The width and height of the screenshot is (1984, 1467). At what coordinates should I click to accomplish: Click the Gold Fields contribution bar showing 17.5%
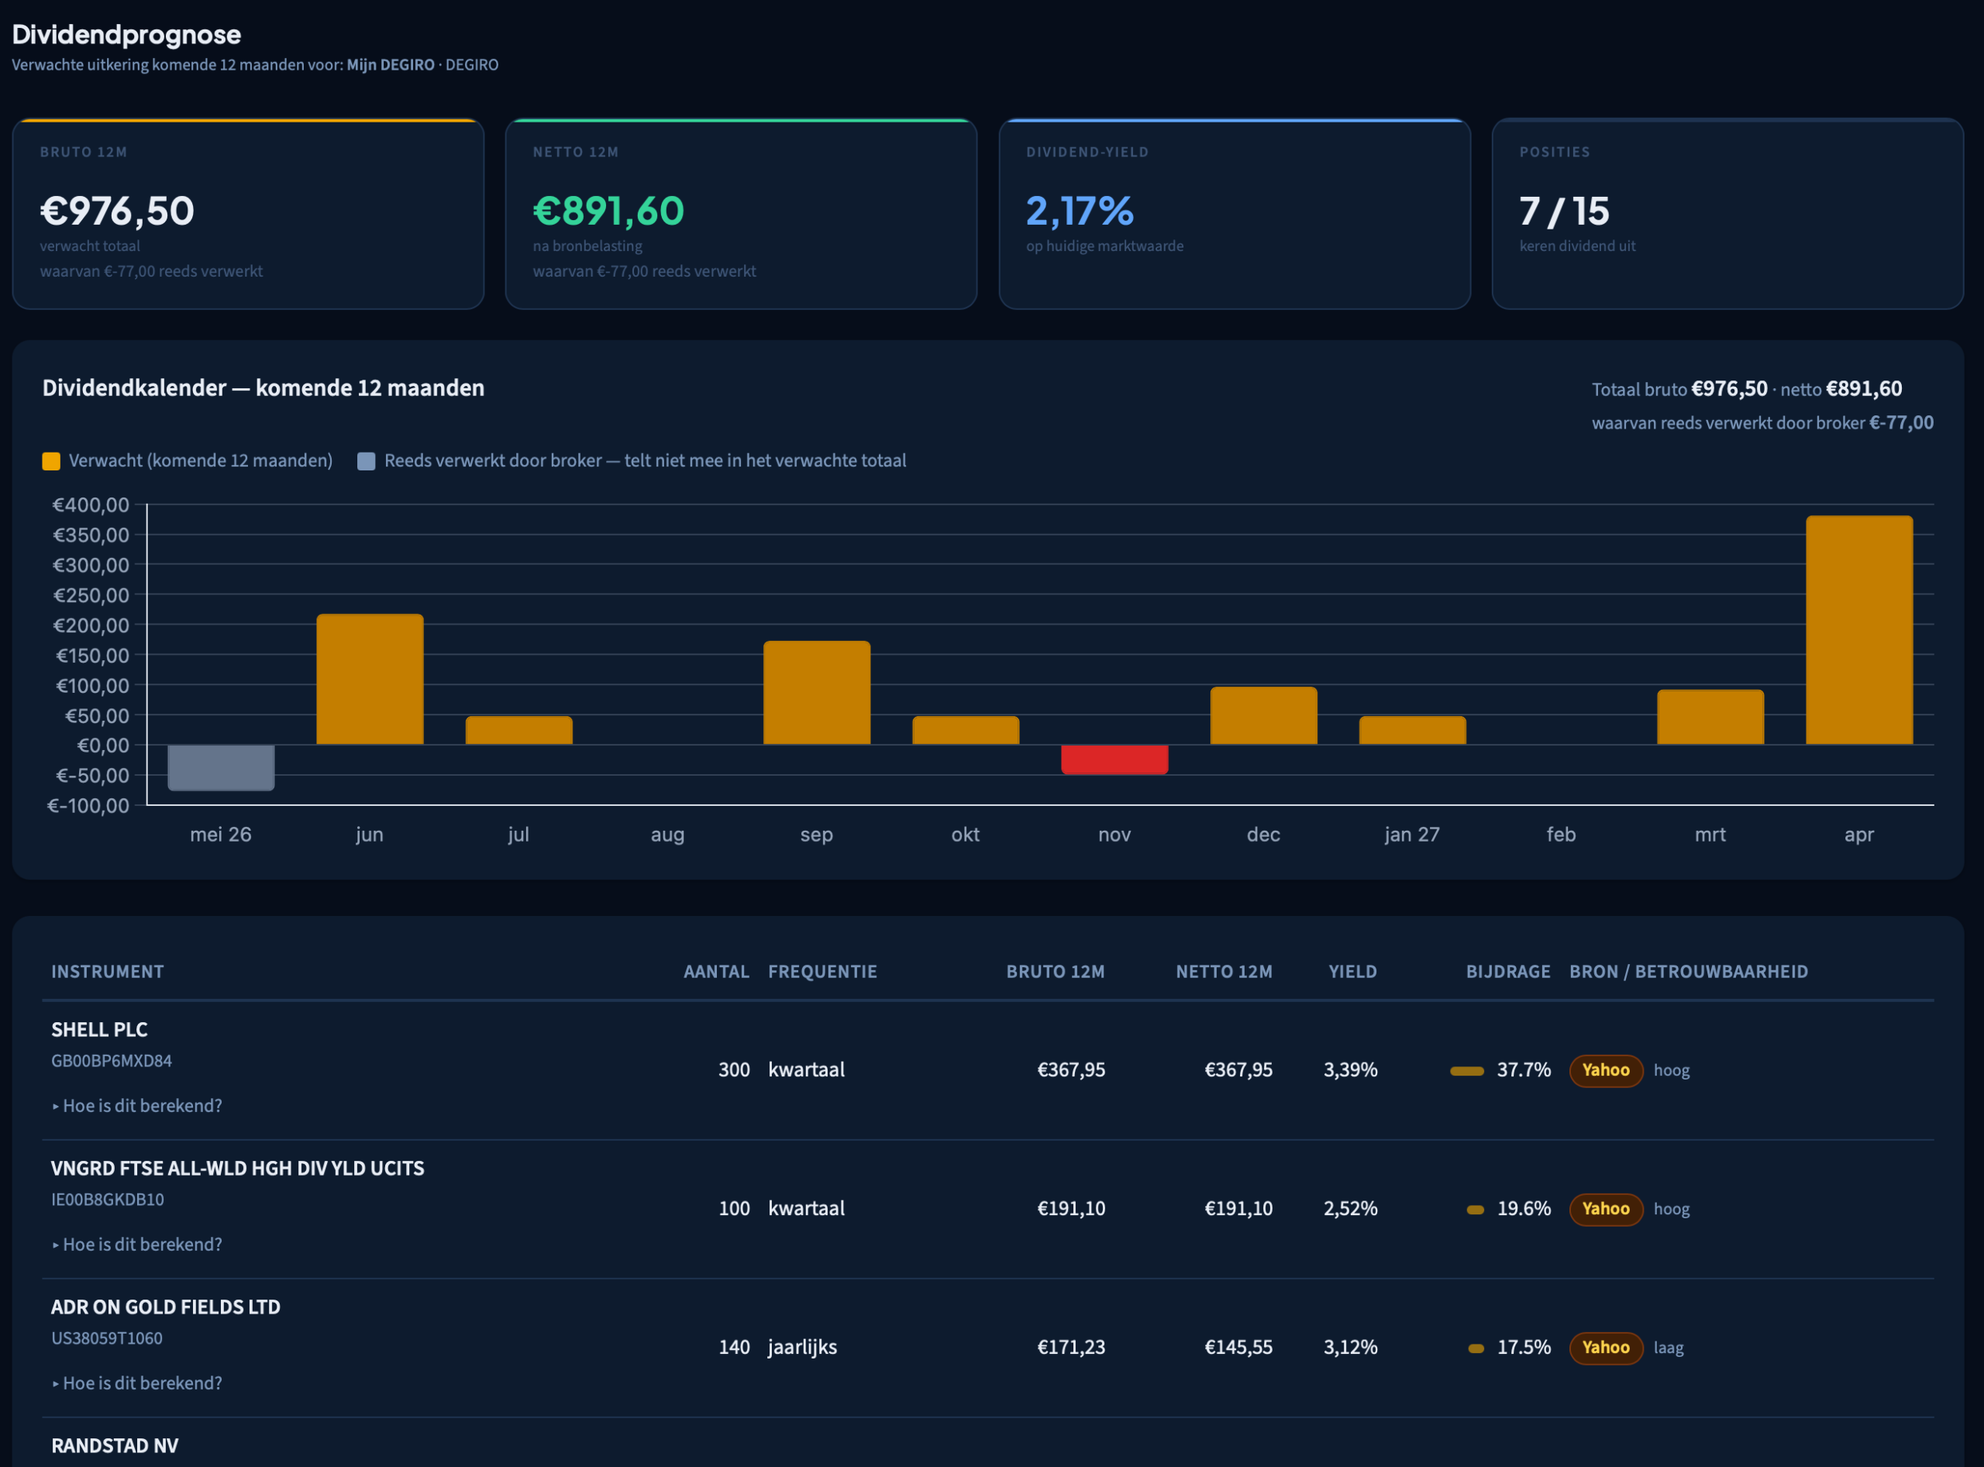tap(1476, 1348)
